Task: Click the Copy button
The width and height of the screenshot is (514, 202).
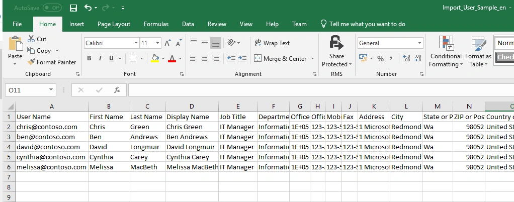Action: (39, 51)
